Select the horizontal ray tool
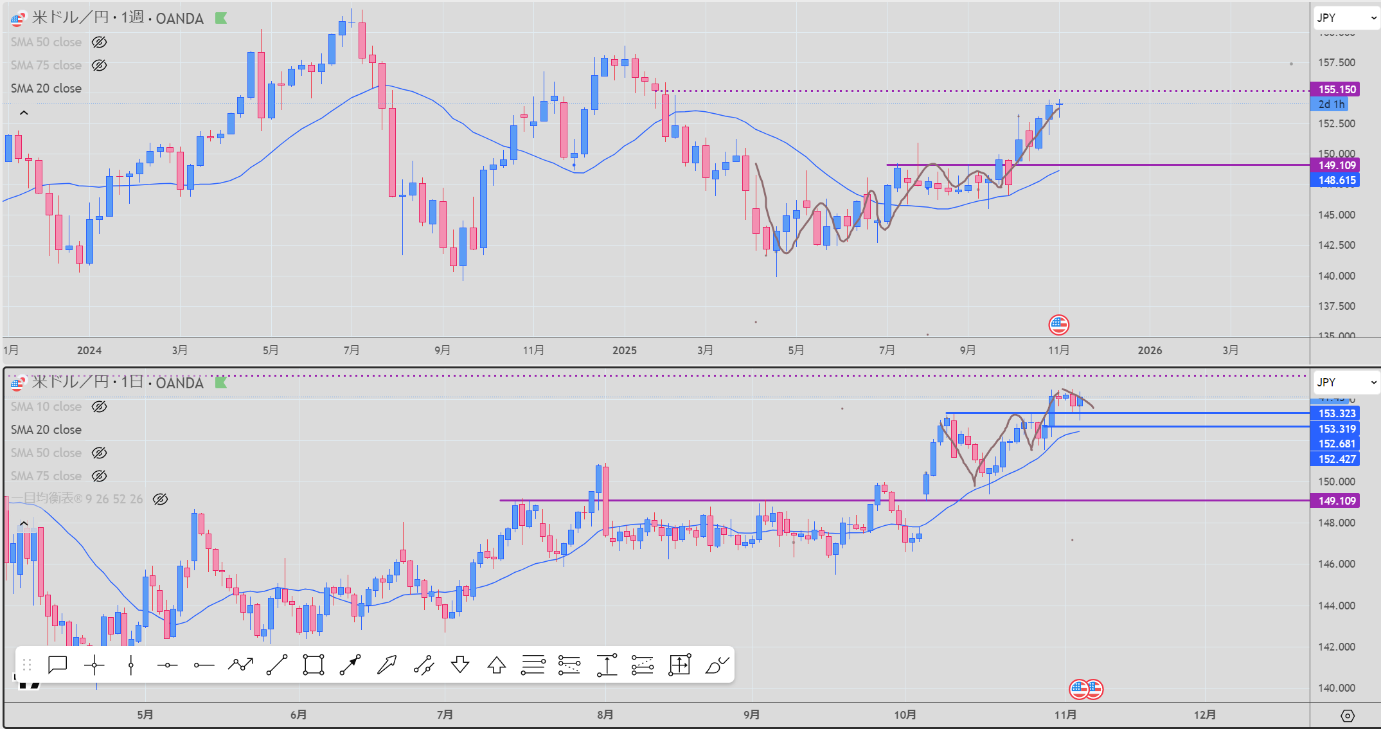The image size is (1381, 729). 204,665
